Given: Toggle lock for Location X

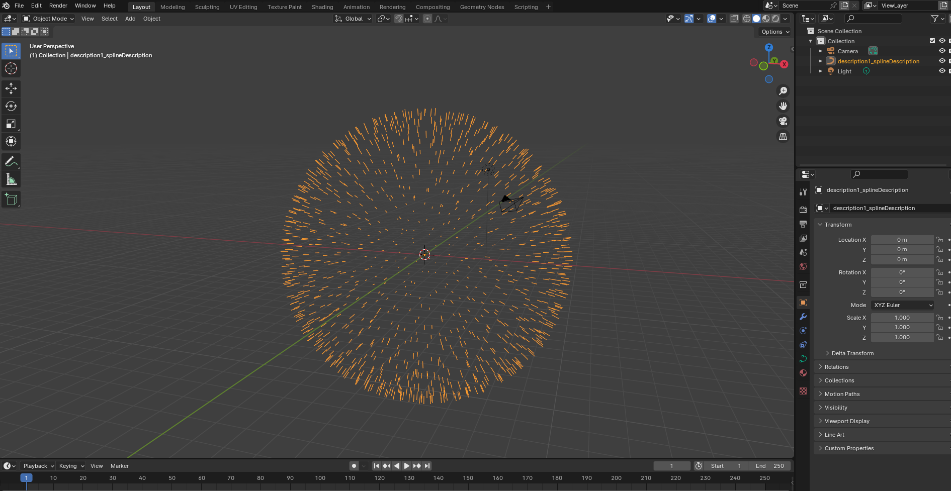Looking at the screenshot, I should coord(939,240).
